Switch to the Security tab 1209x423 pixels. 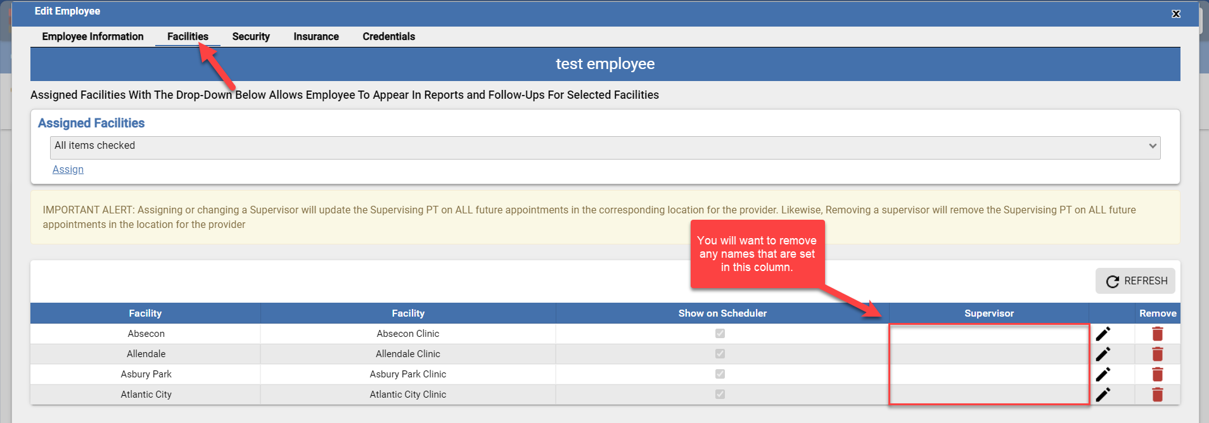click(x=251, y=36)
